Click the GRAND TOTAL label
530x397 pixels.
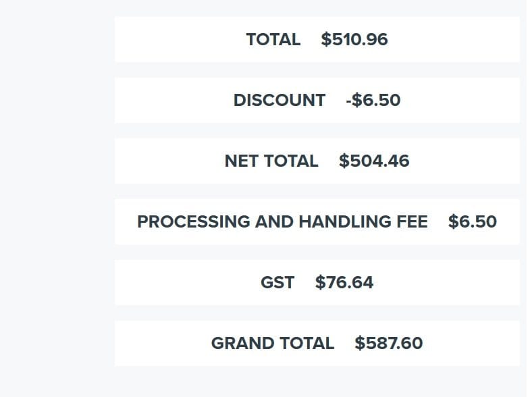click(273, 343)
